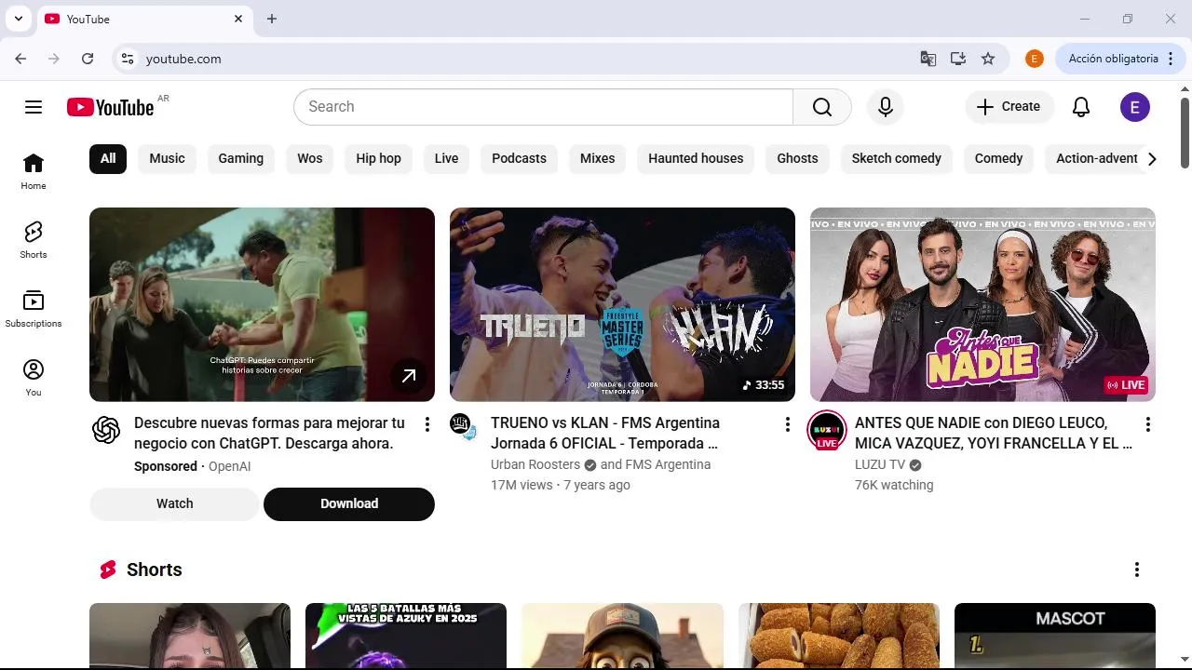Open the browser profile E icon
Viewport: 1192px width, 670px height.
(1035, 59)
